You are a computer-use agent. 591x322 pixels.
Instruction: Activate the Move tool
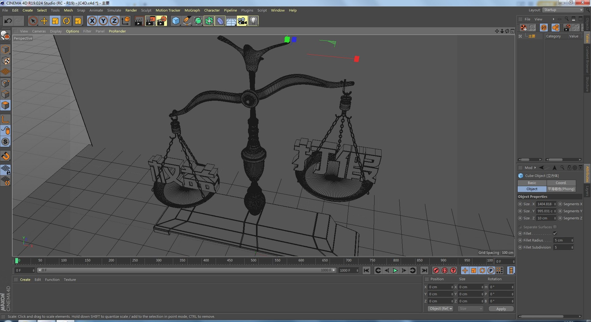click(x=44, y=21)
